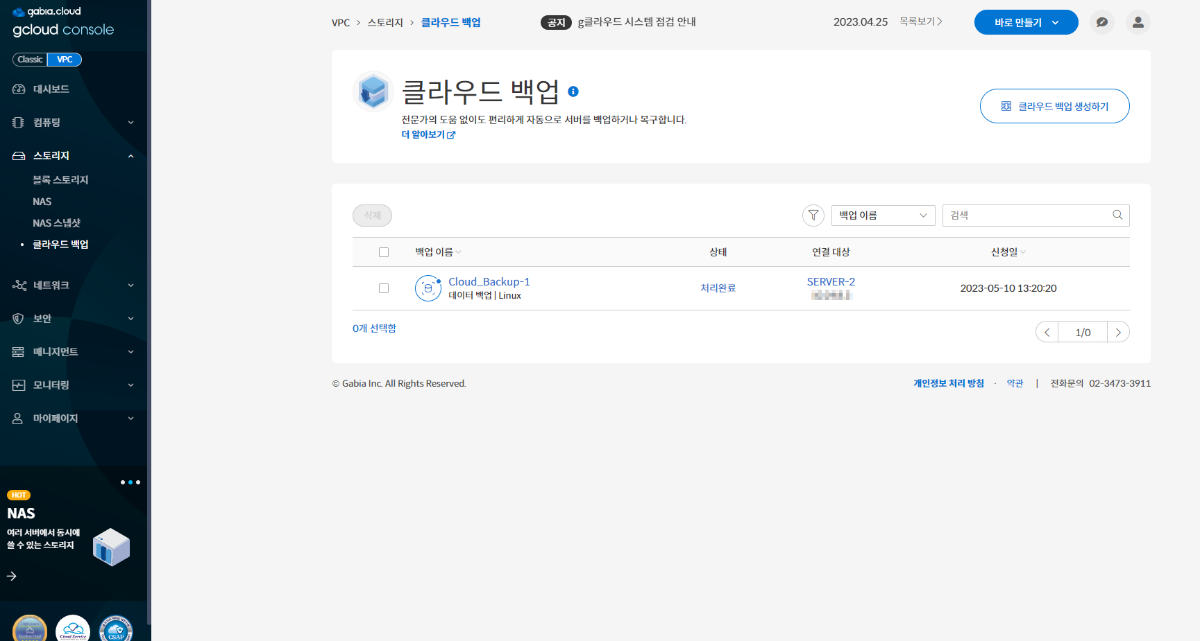The height and width of the screenshot is (641, 1200).
Task: Click the 처리완료 status text
Action: pyautogui.click(x=718, y=288)
